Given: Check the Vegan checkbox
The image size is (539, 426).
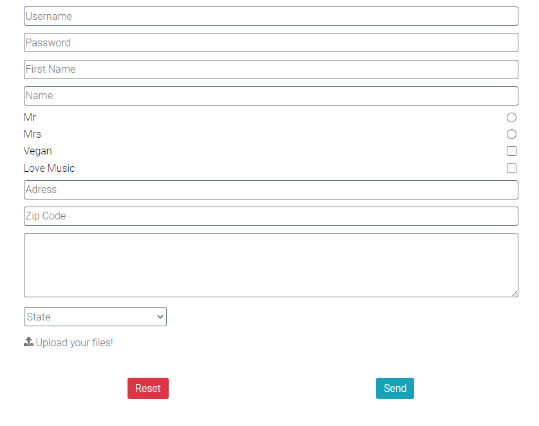Looking at the screenshot, I should click(x=511, y=151).
